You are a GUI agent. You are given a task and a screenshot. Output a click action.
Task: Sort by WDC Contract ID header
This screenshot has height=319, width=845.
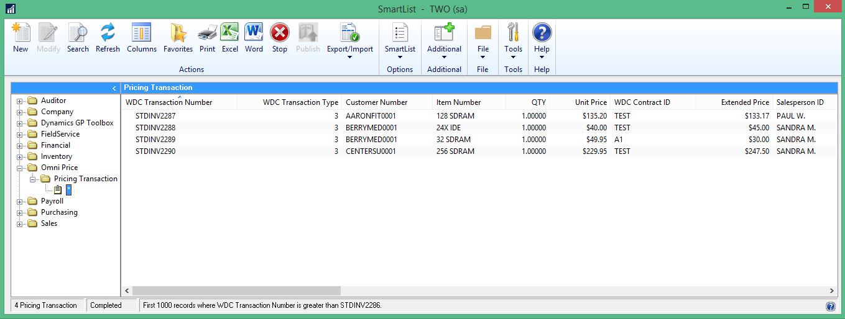tap(652, 102)
